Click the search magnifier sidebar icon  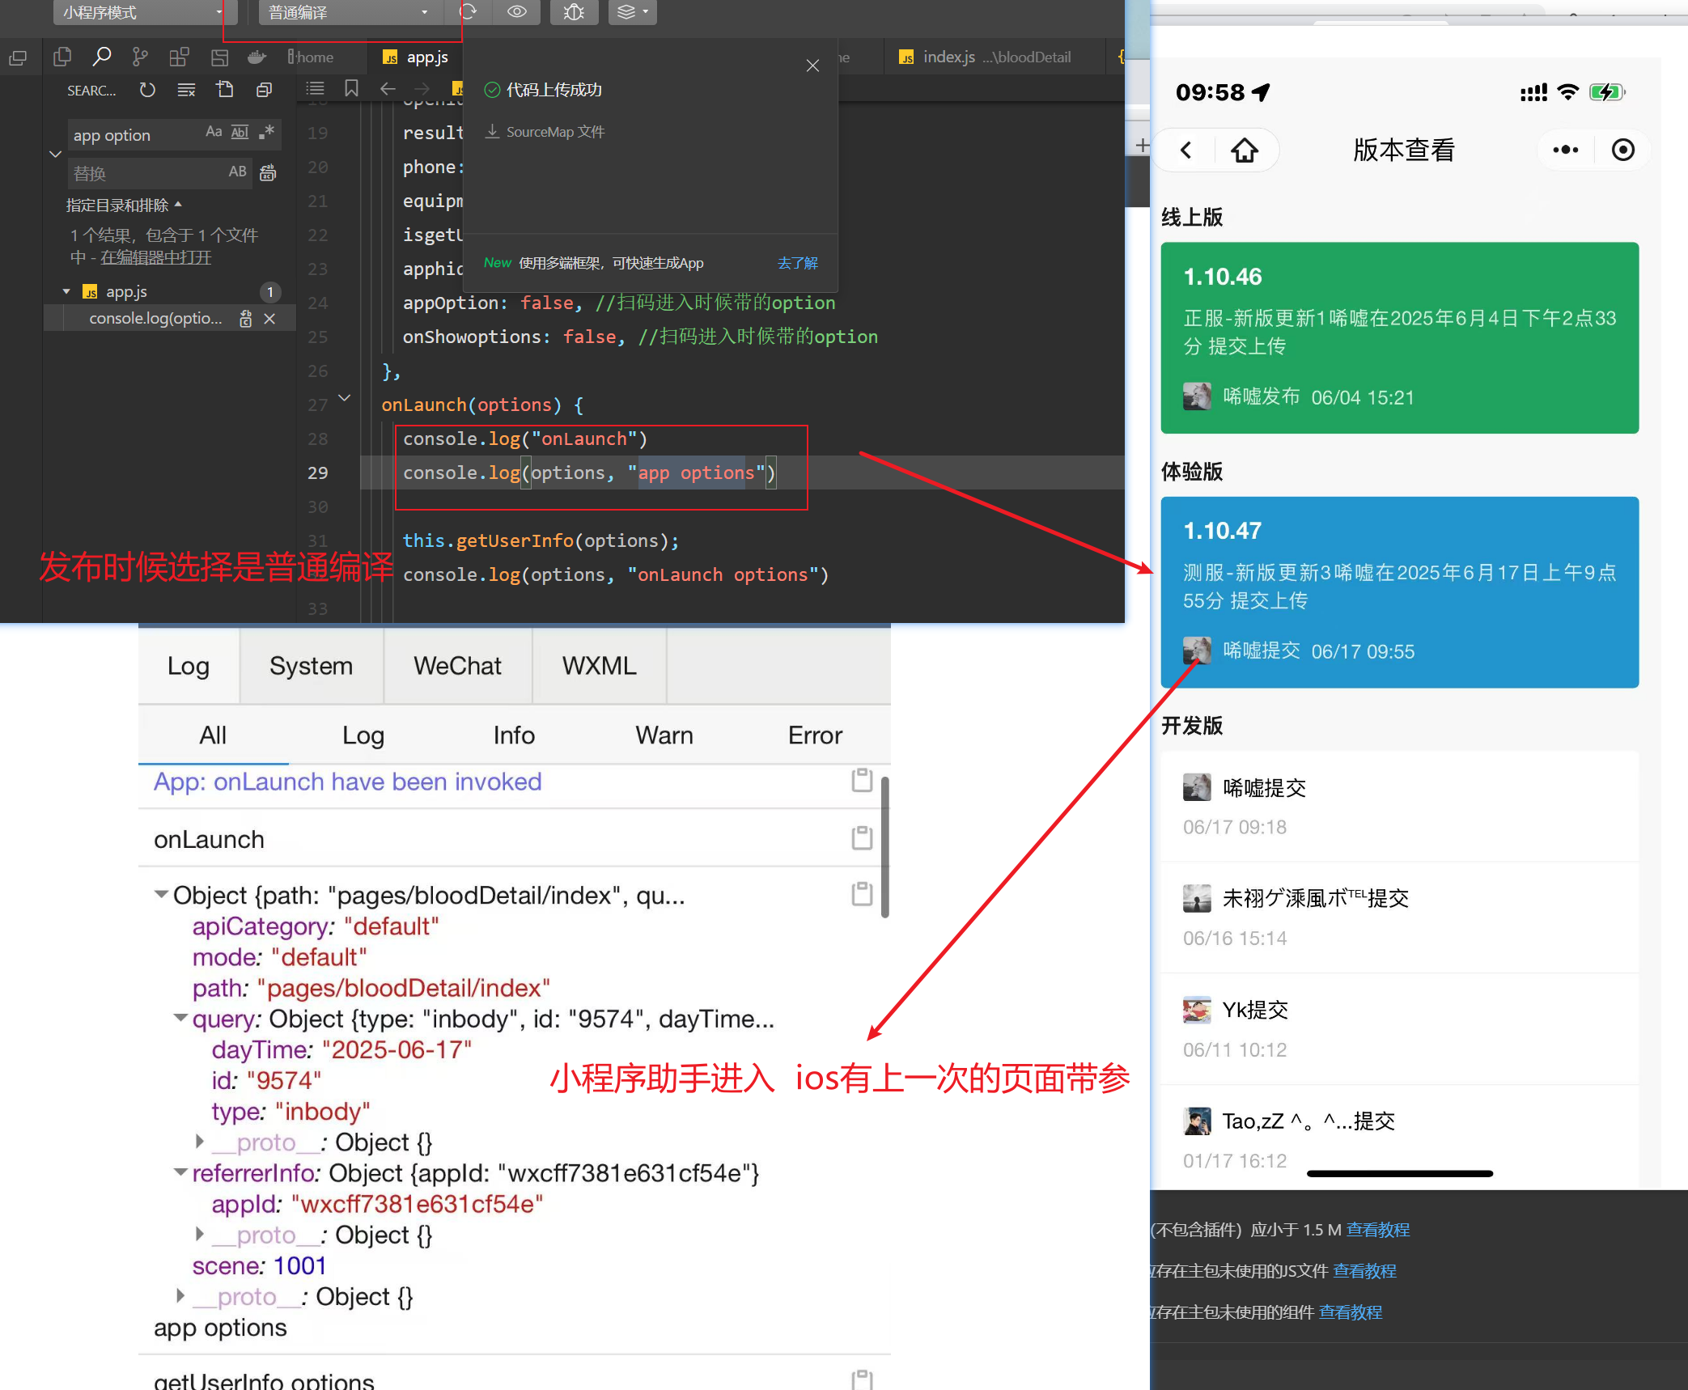click(x=101, y=57)
